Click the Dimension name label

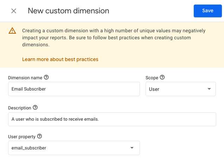click(25, 78)
